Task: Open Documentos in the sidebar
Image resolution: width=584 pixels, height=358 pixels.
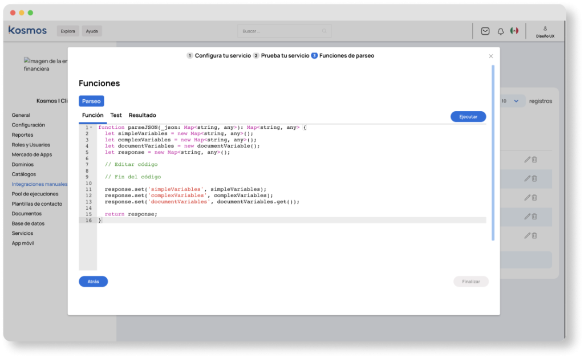Action: click(26, 214)
